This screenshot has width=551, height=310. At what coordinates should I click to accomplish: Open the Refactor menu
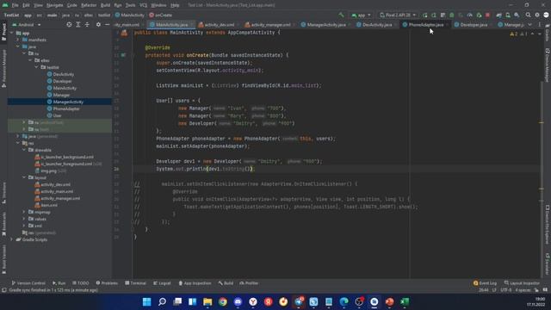(89, 5)
